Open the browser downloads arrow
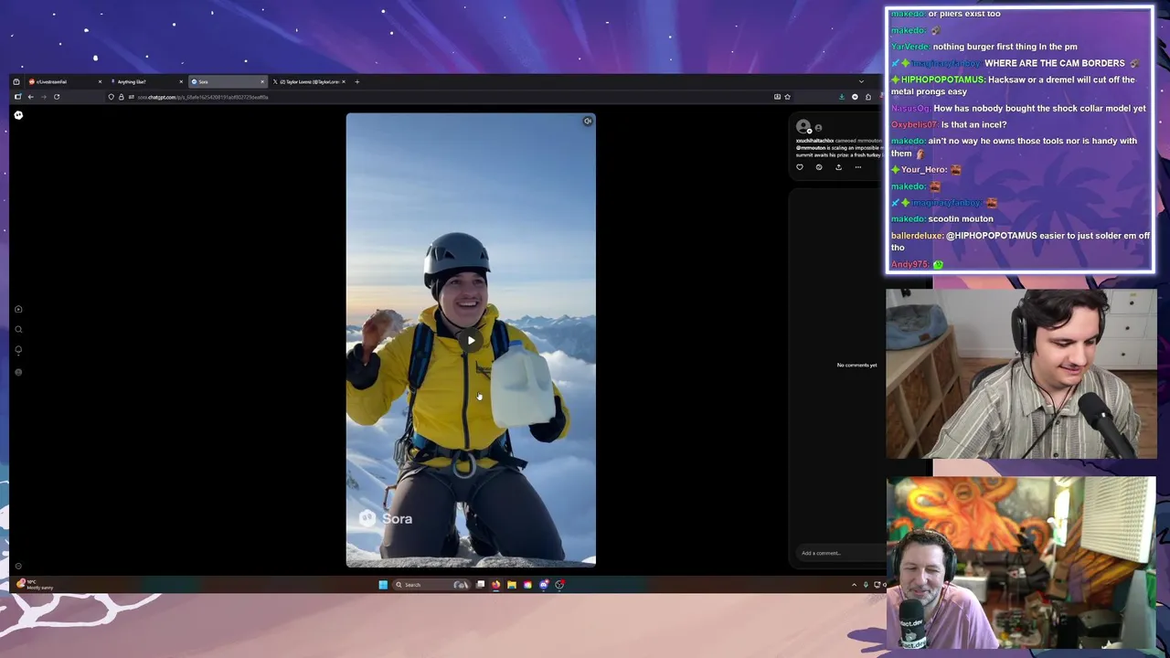 pyautogui.click(x=842, y=97)
